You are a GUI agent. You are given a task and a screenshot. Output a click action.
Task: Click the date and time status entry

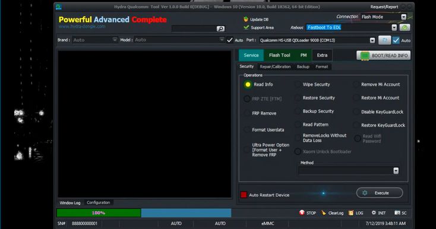coord(386,223)
